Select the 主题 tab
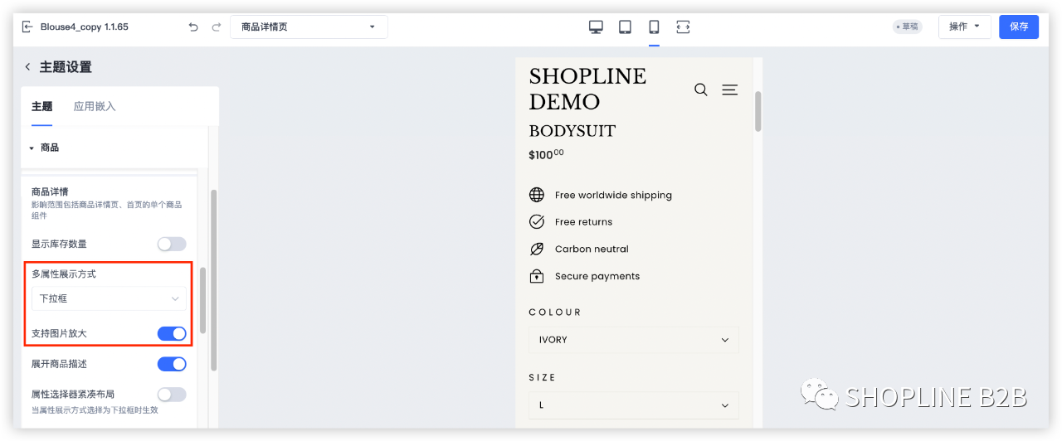 click(x=41, y=106)
